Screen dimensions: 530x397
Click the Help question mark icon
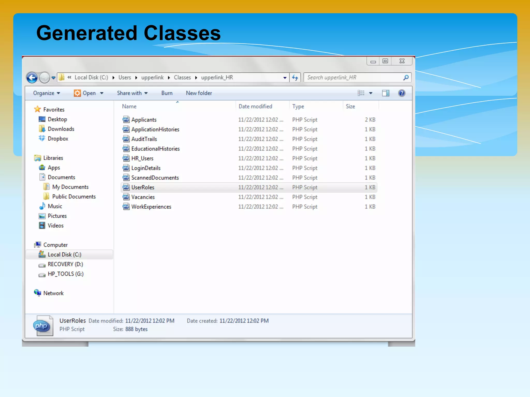click(402, 93)
